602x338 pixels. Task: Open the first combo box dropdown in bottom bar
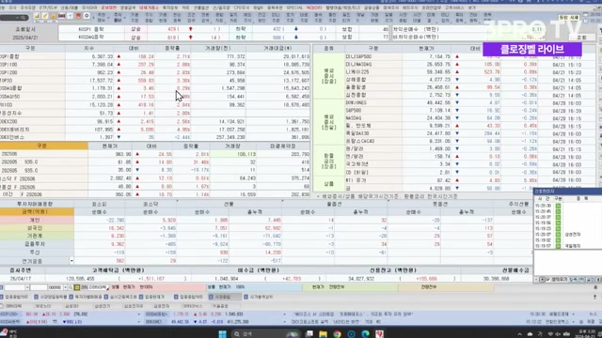tap(27, 287)
